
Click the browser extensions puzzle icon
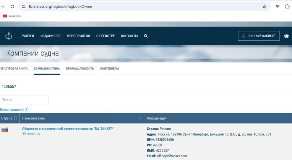coord(287,6)
